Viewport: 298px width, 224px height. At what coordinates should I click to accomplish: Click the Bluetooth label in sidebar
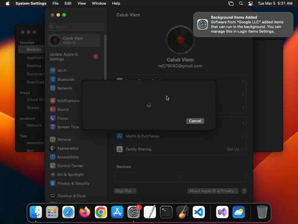point(66,79)
